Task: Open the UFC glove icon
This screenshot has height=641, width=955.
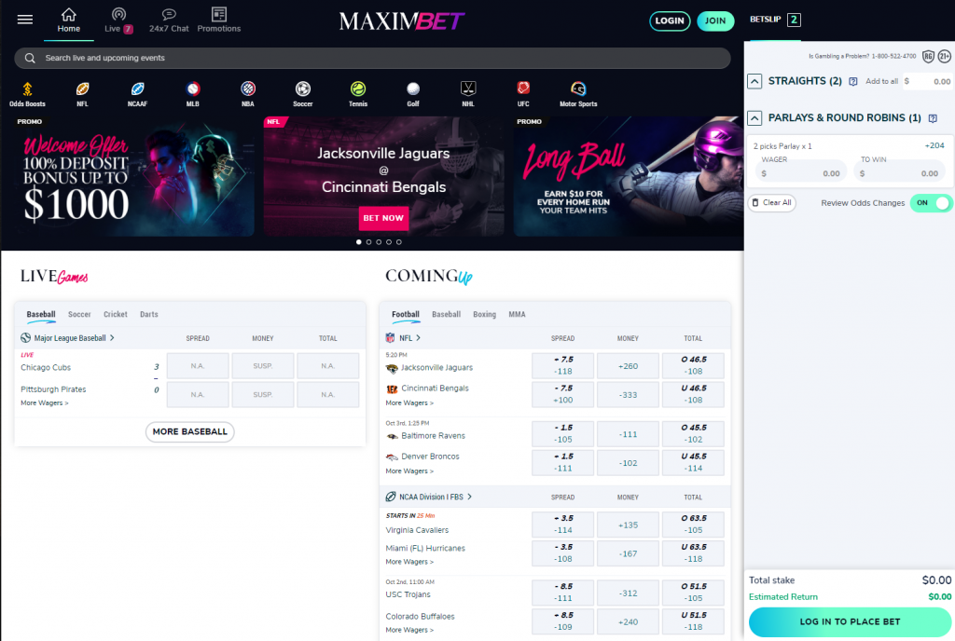Action: point(523,89)
